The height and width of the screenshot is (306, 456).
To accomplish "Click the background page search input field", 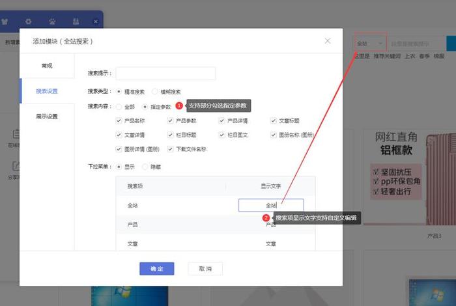I will point(417,44).
